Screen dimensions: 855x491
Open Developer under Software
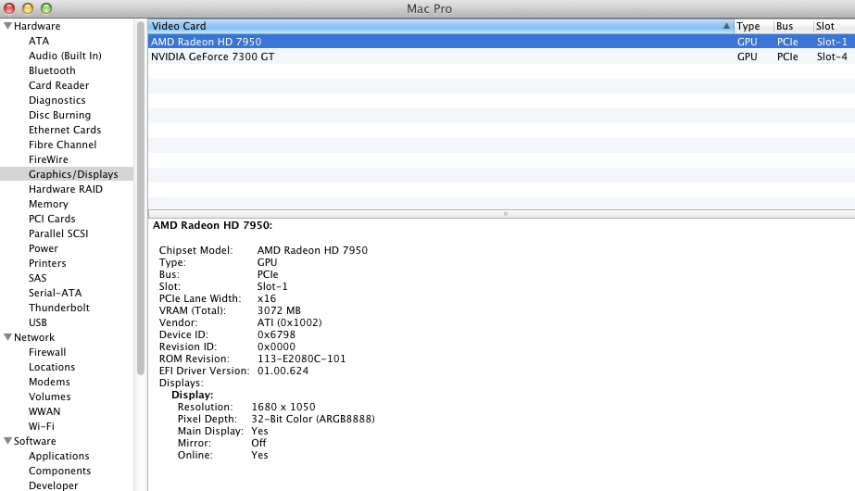(54, 485)
